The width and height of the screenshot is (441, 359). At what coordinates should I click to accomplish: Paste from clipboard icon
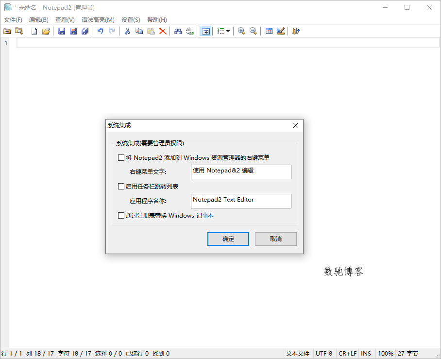pyautogui.click(x=151, y=31)
